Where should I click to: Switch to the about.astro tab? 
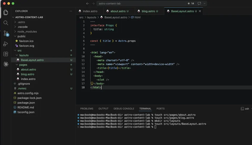119,11
